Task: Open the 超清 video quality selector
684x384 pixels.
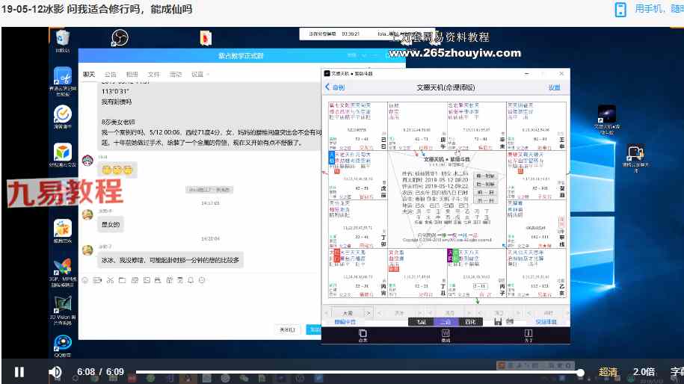Action: (x=608, y=371)
